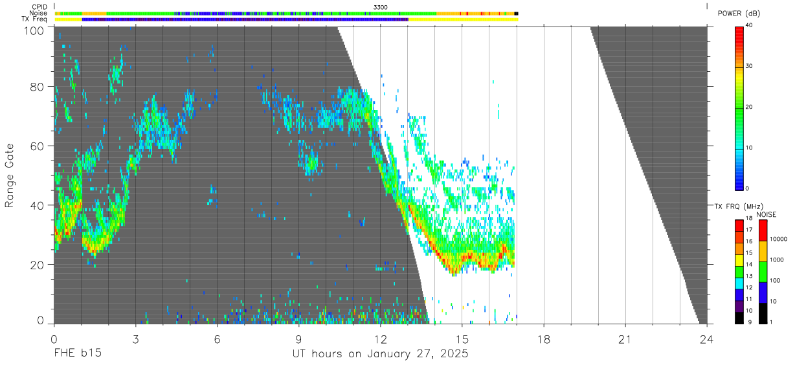Click the Range Gate axis tick "20"
This screenshot has height=367, width=795.
[37, 265]
